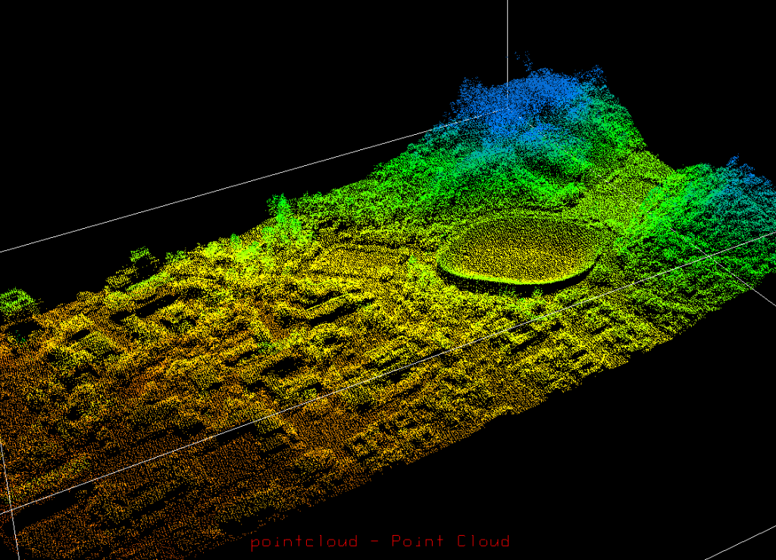This screenshot has width=776, height=560.
Task: Pick the isolated green point cluster at far left edge
Action: coord(17,302)
